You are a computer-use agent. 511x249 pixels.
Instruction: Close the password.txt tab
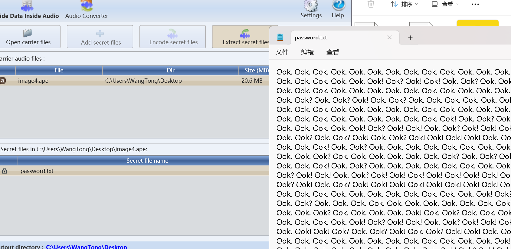[x=389, y=37]
